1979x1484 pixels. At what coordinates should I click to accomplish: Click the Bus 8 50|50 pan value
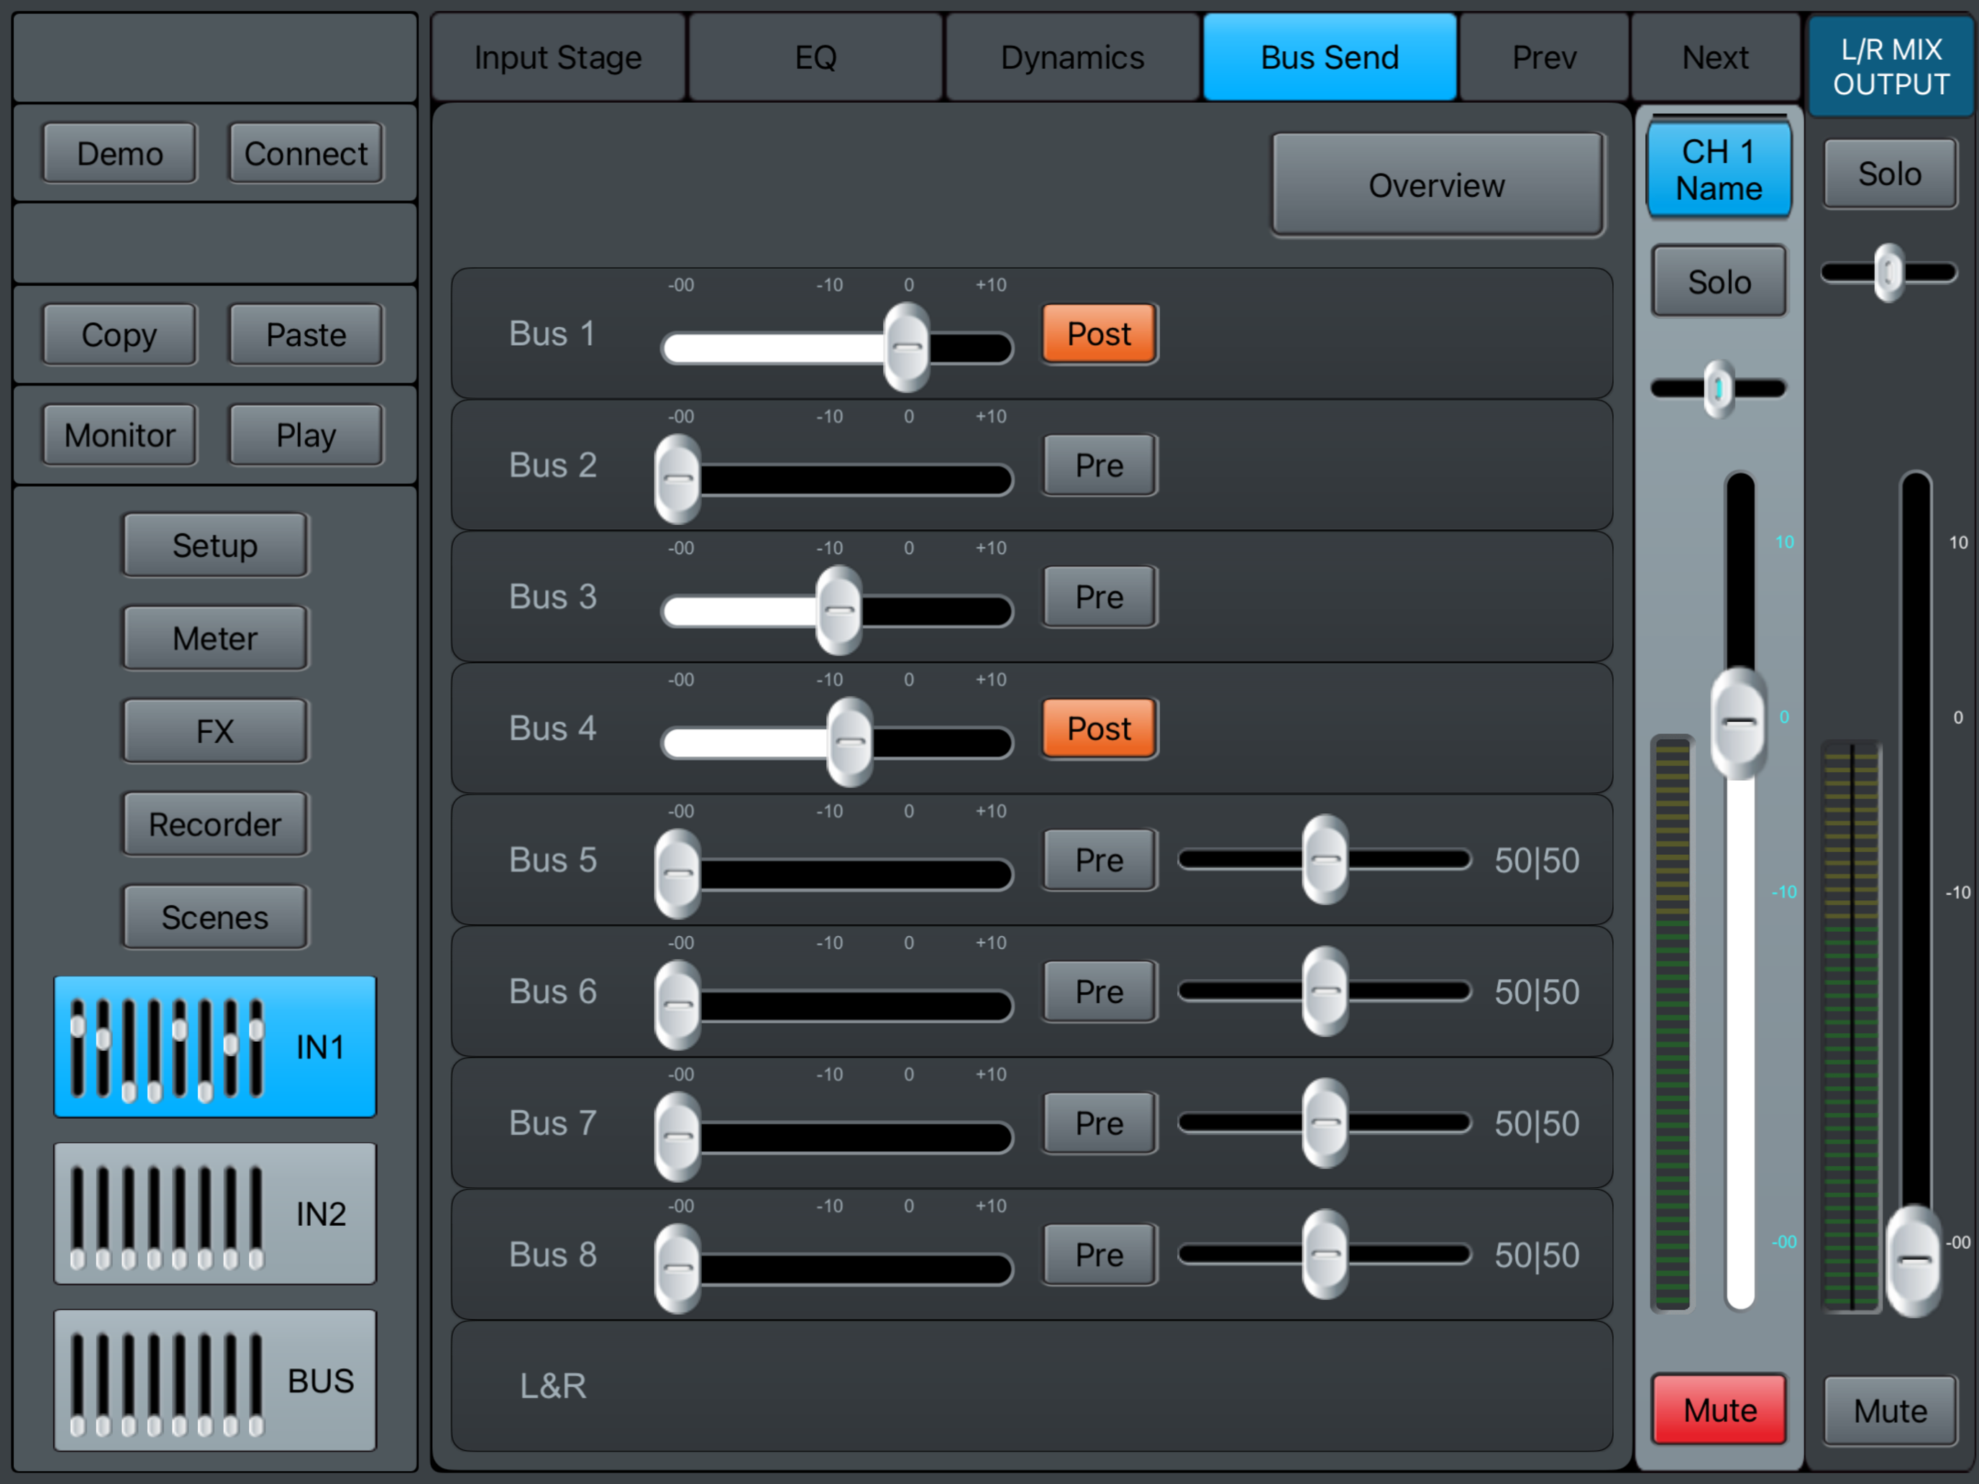pyautogui.click(x=1537, y=1255)
